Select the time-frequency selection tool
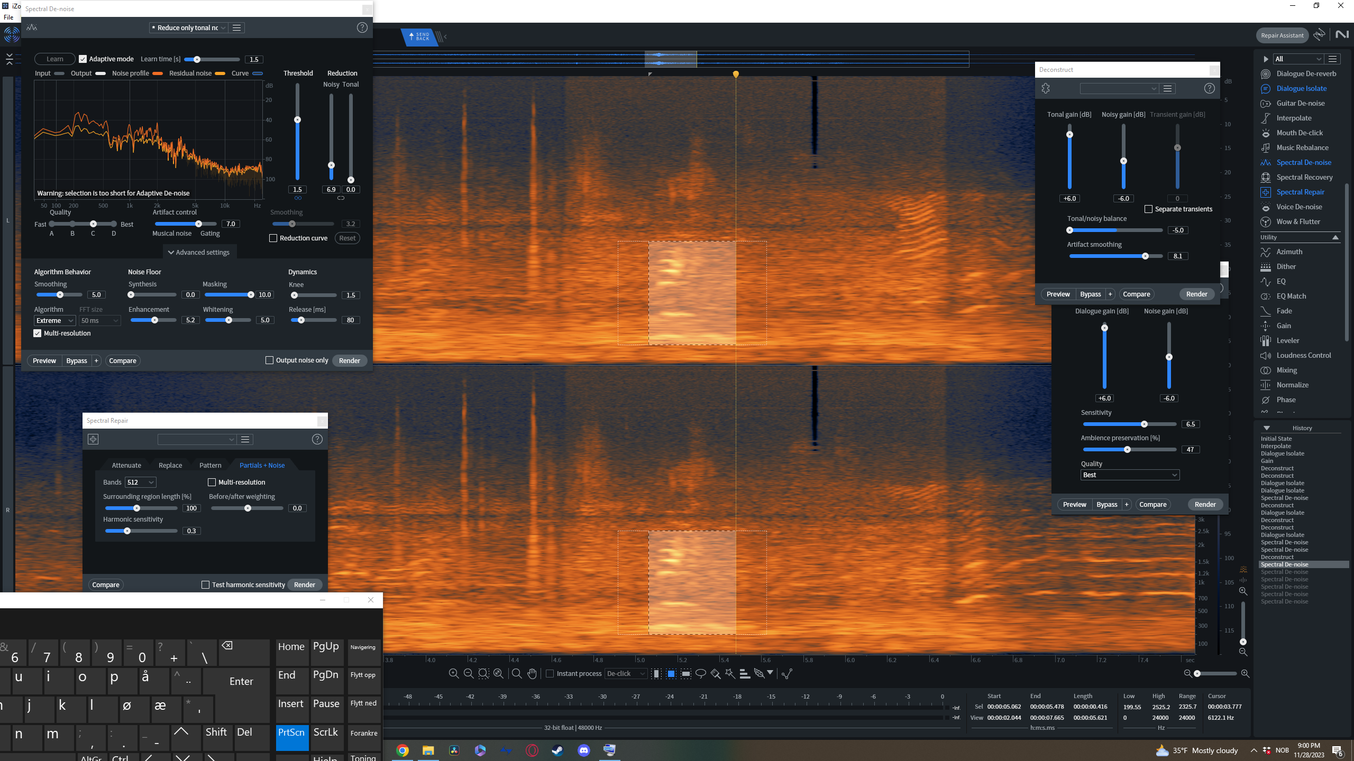Viewport: 1354px width, 761px height. [671, 673]
